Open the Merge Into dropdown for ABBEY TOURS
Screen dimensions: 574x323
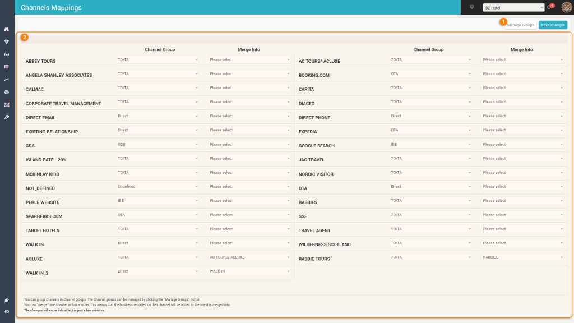249,59
